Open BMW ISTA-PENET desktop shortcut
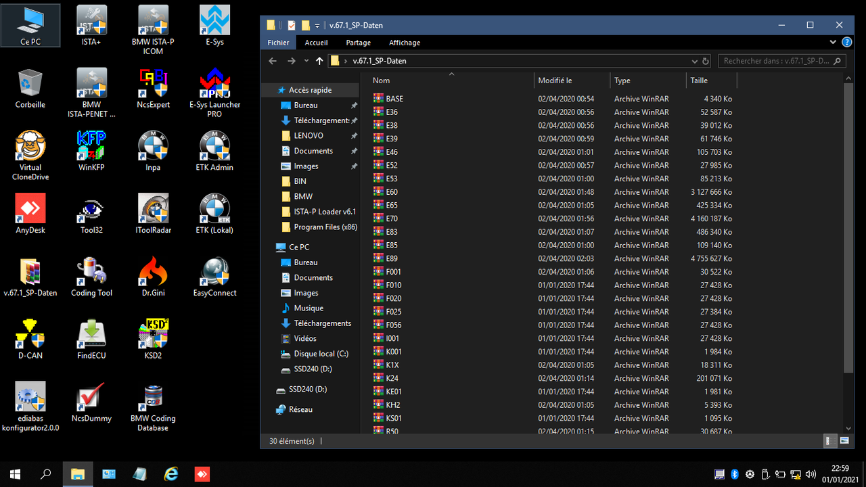The width and height of the screenshot is (866, 487). pyautogui.click(x=91, y=93)
